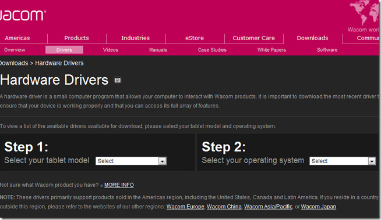Open the Wacom Europe link
This screenshot has width=381, height=220.
(x=185, y=207)
